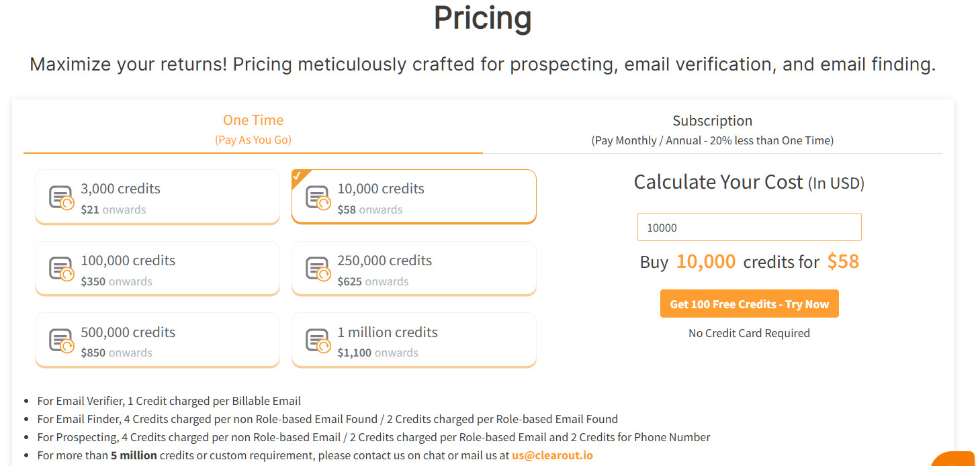Click the 250,000 credits plan icon
This screenshot has height=466, width=980.
(318, 269)
